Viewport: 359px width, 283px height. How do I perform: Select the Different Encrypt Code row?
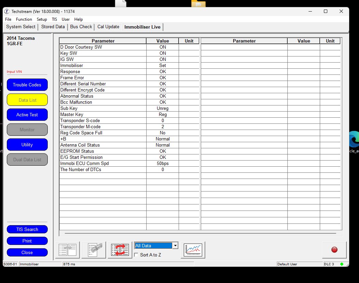(129, 90)
